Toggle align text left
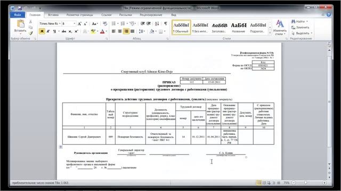The width and height of the screenshot is (341, 191). 113,31
